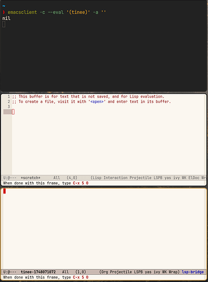Click line number 1 in the scratch gutter
The height and width of the screenshot is (282, 208).
[x=8, y=96]
